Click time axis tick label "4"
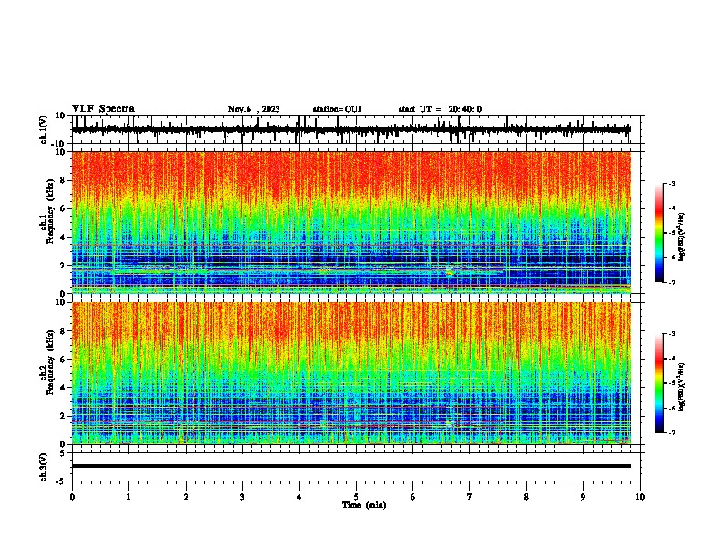This screenshot has width=721, height=557. tap(300, 497)
